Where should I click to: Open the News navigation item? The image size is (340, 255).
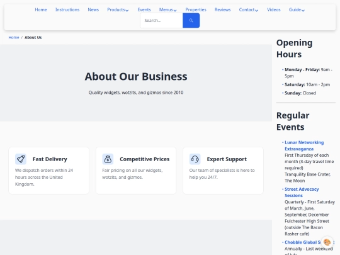pyautogui.click(x=93, y=9)
